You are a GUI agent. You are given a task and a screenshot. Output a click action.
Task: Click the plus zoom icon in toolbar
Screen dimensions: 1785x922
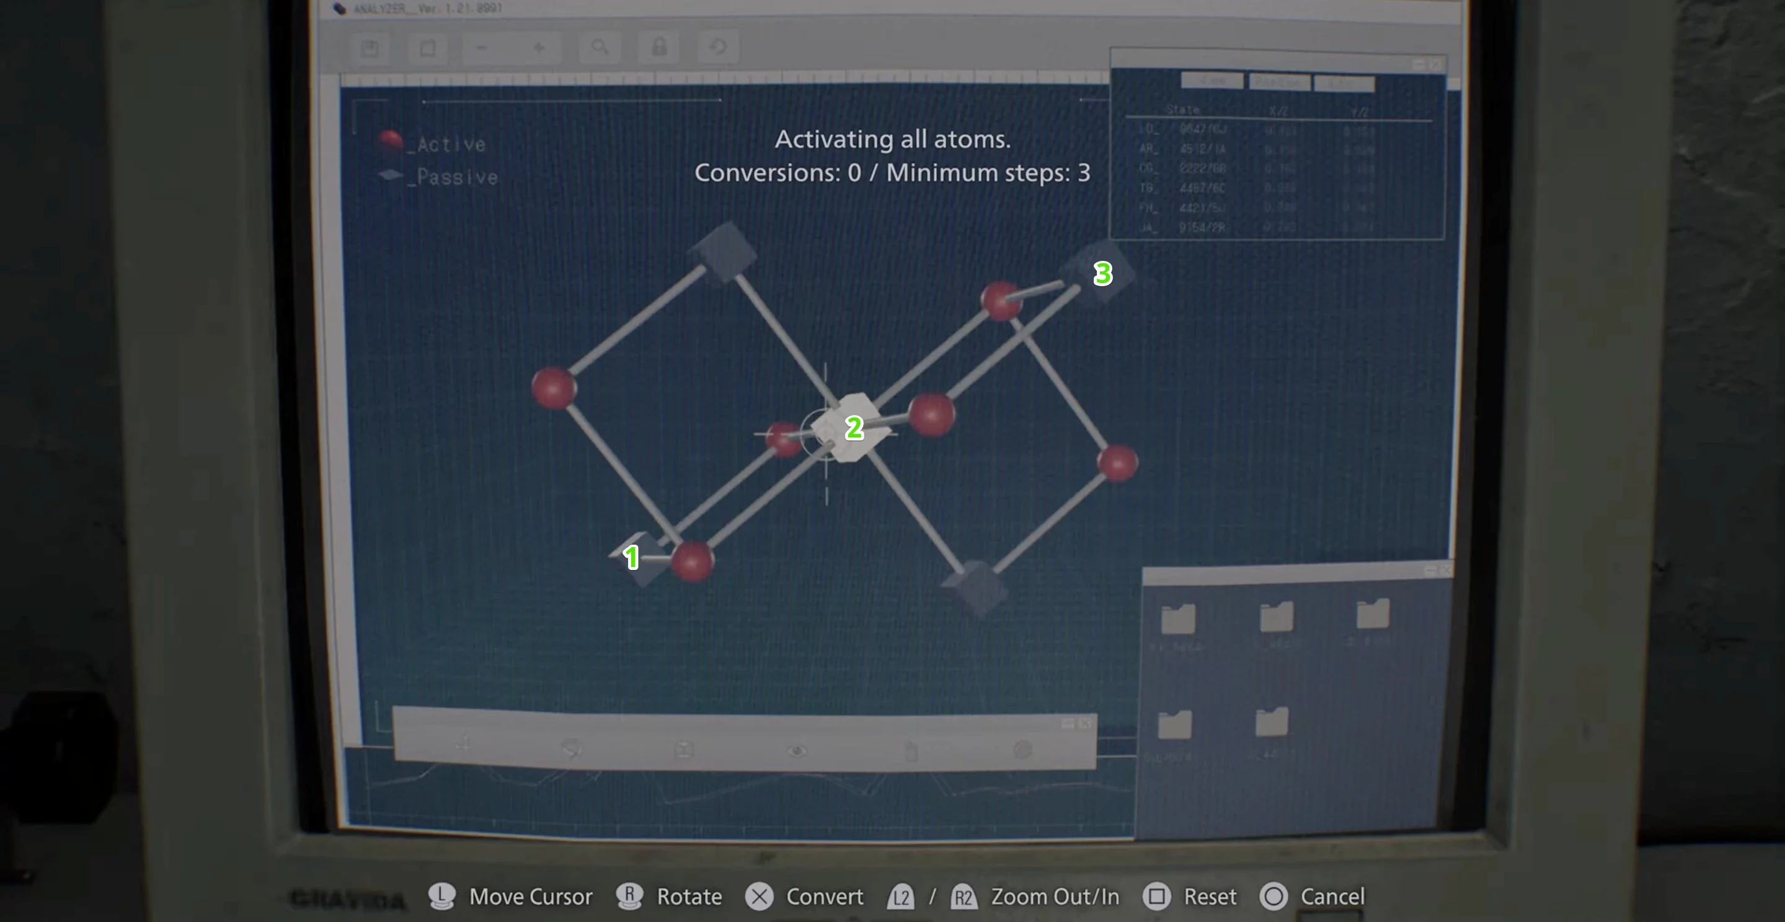tap(538, 48)
